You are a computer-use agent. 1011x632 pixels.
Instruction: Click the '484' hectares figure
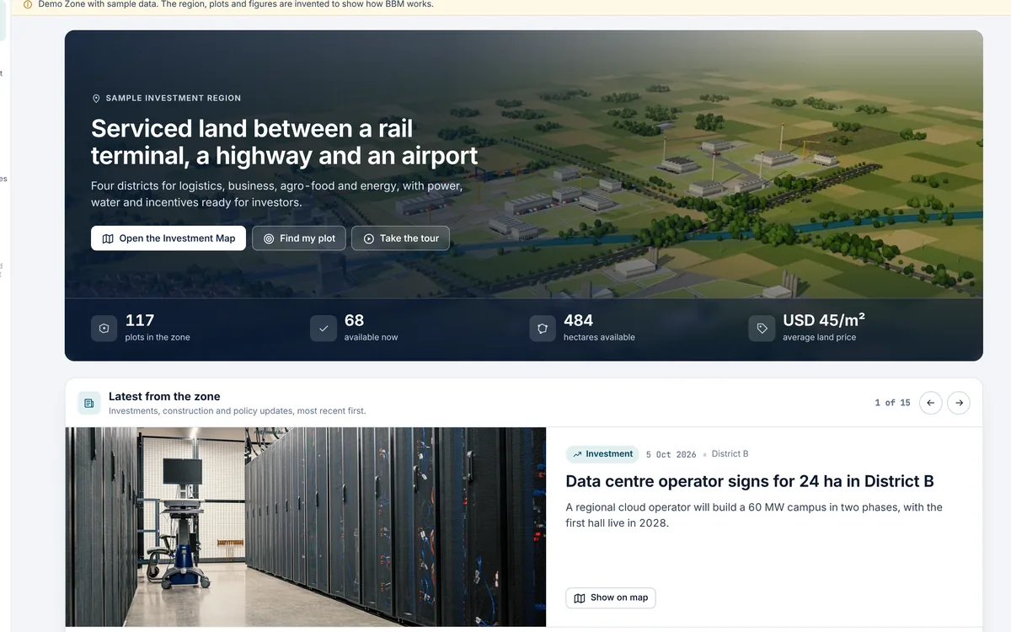click(578, 320)
